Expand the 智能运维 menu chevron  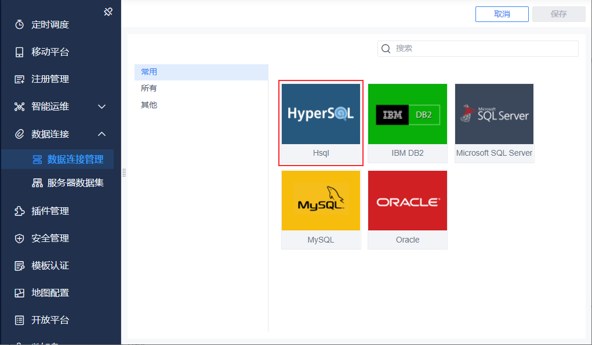[101, 107]
